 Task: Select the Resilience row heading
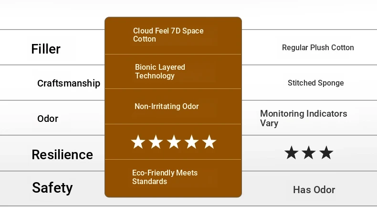(x=62, y=154)
